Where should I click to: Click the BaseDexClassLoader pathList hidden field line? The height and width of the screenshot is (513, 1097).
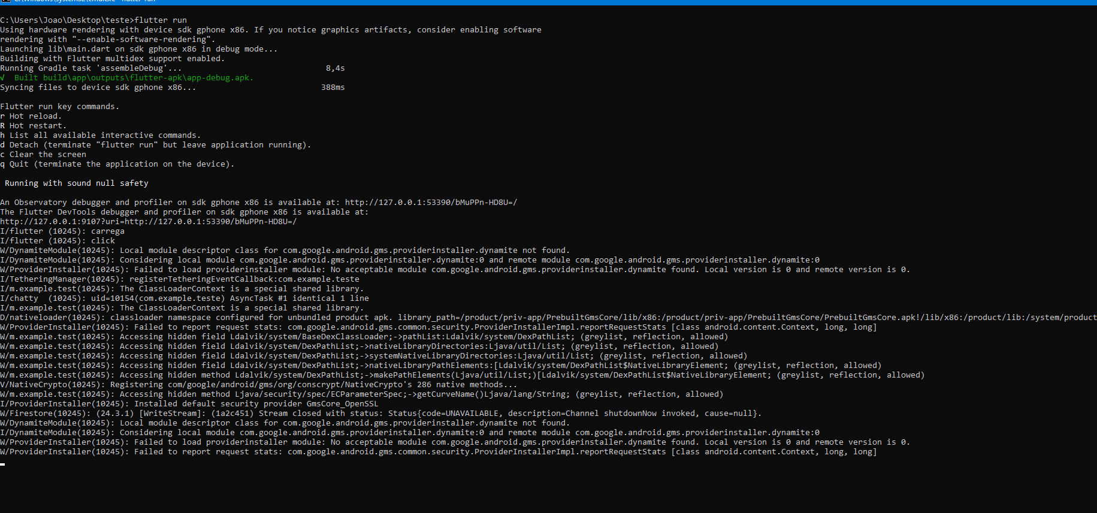(x=364, y=336)
